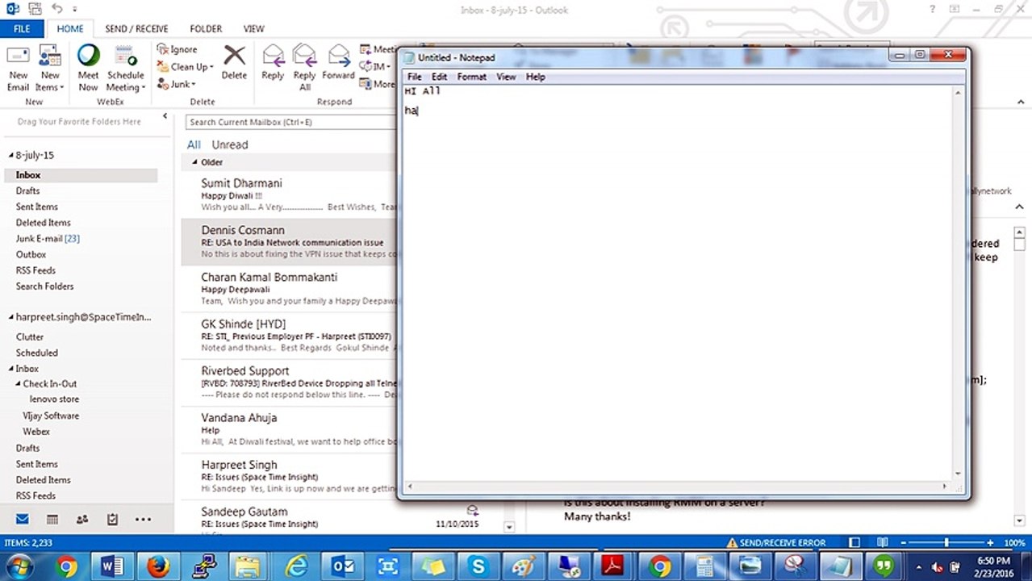Switch to the VIEW ribbon tab

pos(253,28)
